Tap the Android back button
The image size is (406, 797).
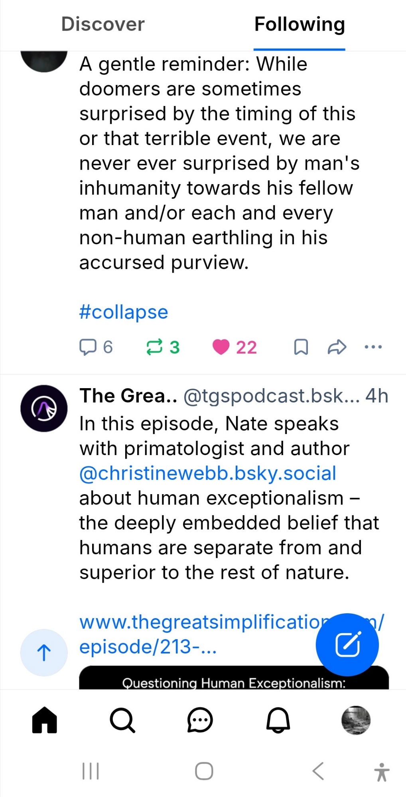coord(318,771)
